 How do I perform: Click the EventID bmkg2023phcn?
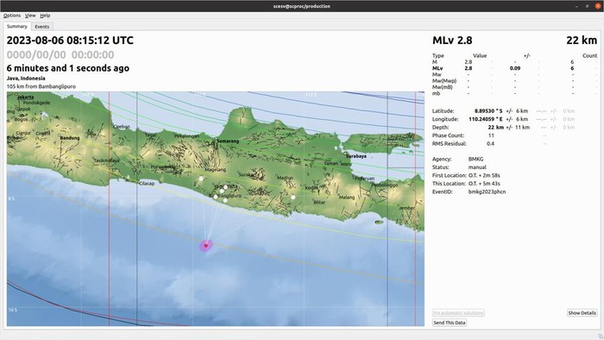point(487,192)
